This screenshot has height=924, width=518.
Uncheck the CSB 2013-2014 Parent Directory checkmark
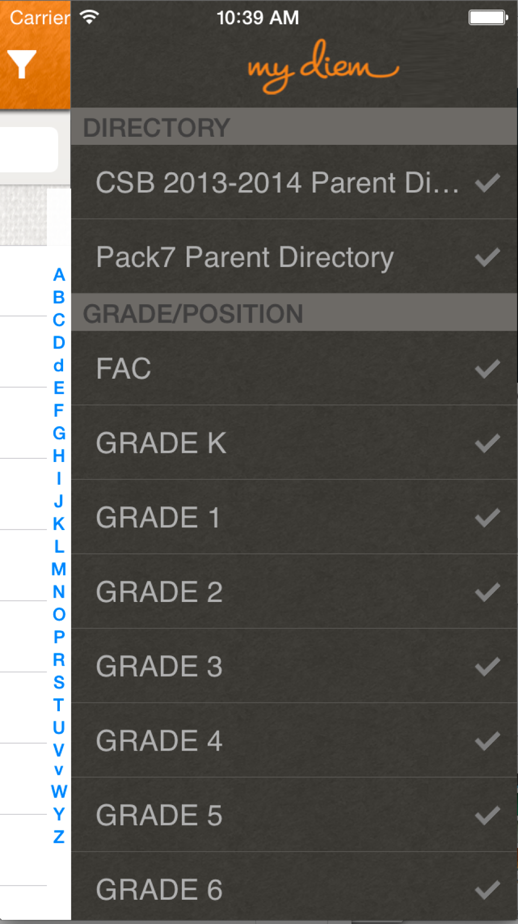pos(487,183)
